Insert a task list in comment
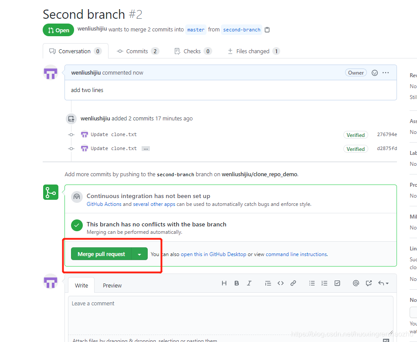Viewport: 417px width, 342px height. tap(337, 283)
